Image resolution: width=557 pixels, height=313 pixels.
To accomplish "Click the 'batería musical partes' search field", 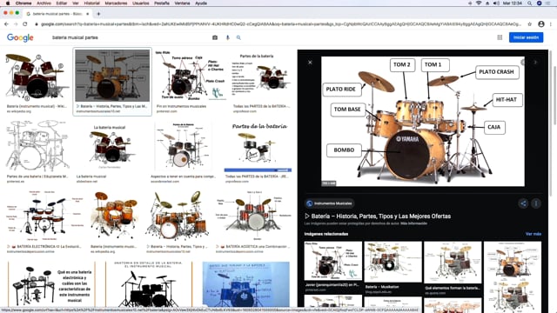I will [x=130, y=37].
